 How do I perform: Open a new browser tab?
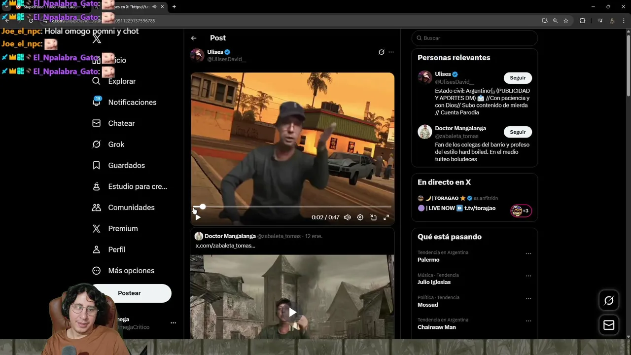(174, 7)
